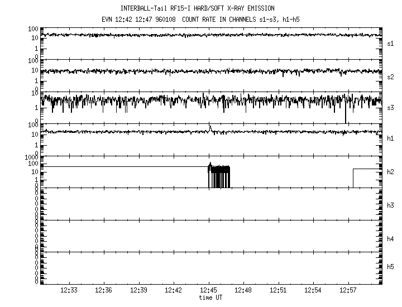Click the h4 channel label
This screenshot has width=402, height=307.
click(391, 239)
